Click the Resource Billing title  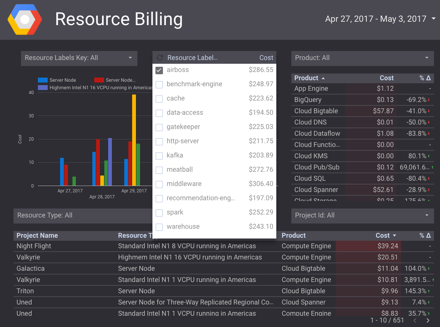119,19
